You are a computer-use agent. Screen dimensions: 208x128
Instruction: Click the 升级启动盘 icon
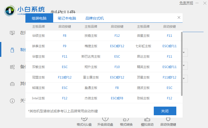pos(105,120)
